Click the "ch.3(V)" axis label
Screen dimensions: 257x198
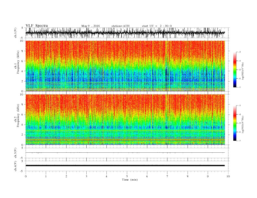coord(16,153)
